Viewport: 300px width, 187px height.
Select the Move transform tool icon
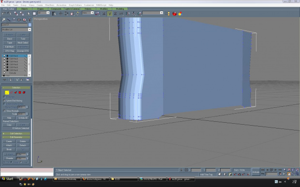click(x=60, y=14)
